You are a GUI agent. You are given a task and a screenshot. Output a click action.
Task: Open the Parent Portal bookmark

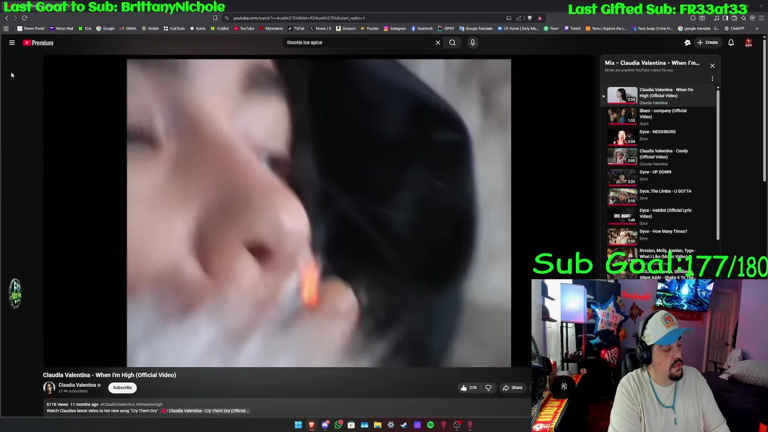coord(31,28)
